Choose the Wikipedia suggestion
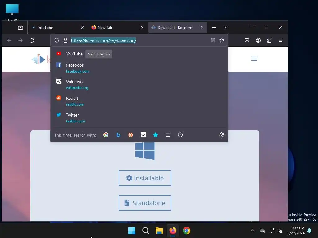The height and width of the screenshot is (238, 318). click(139, 84)
